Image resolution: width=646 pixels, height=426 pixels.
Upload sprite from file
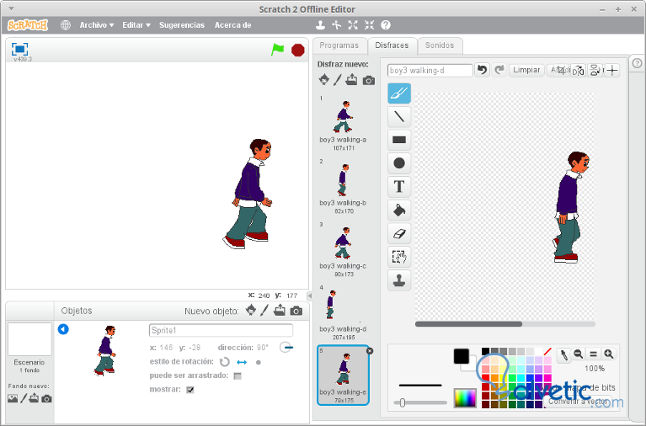coord(280,310)
